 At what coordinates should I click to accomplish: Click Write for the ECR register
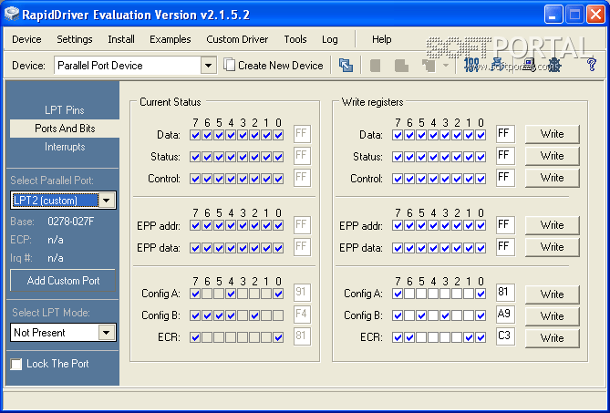552,337
